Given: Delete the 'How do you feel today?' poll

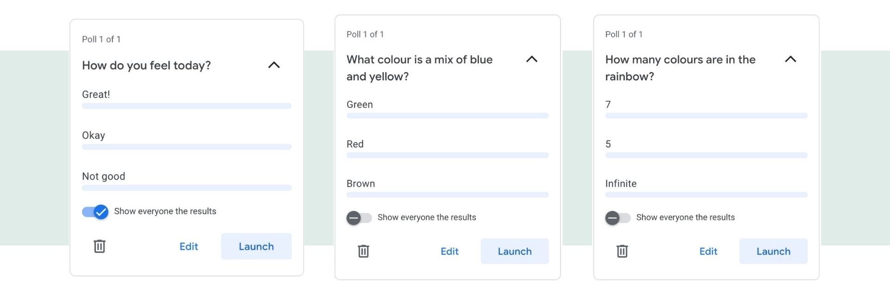Looking at the screenshot, I should (x=100, y=246).
